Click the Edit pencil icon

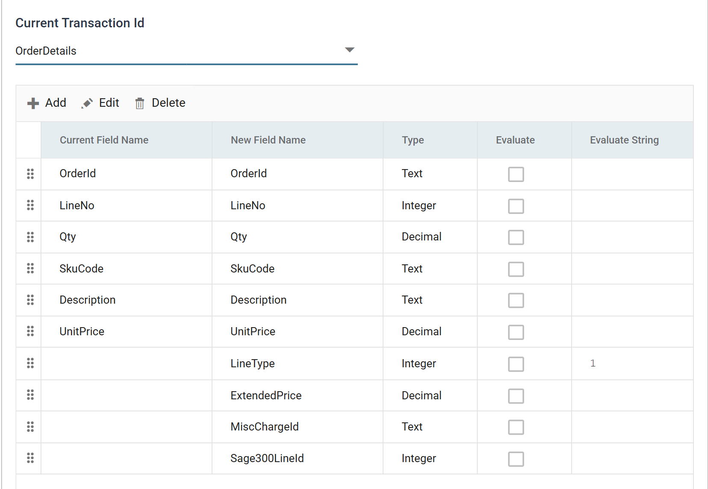[87, 103]
